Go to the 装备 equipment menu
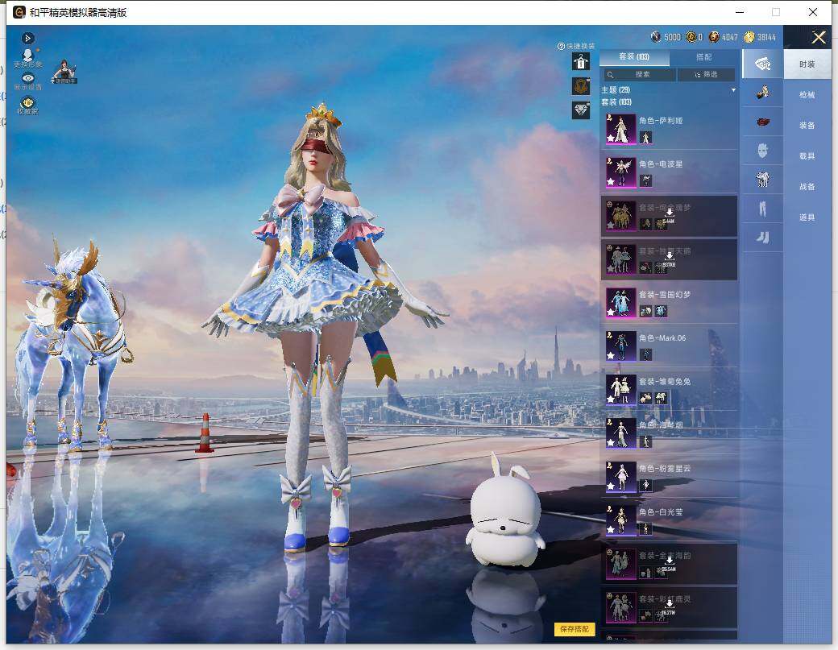Viewport: 838px width, 650px height. coord(807,126)
